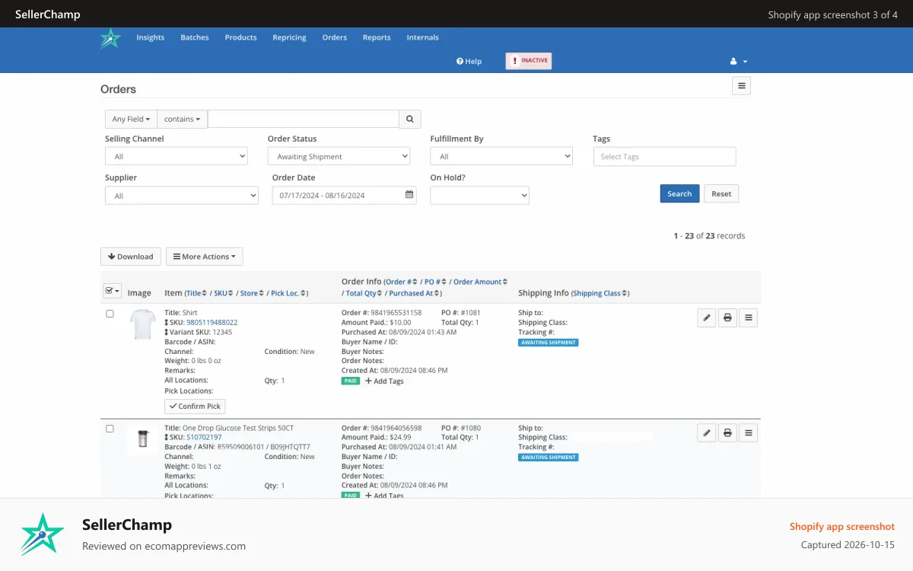913x571 pixels.
Task: Sort by Shipping Class column
Action: point(600,293)
